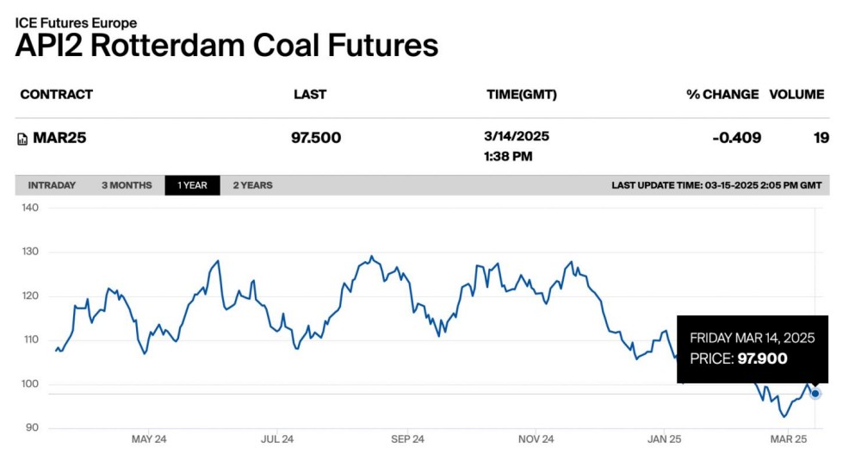Image resolution: width=855 pixels, height=461 pixels.
Task: Click the MAR25 contract name
Action: [x=59, y=138]
